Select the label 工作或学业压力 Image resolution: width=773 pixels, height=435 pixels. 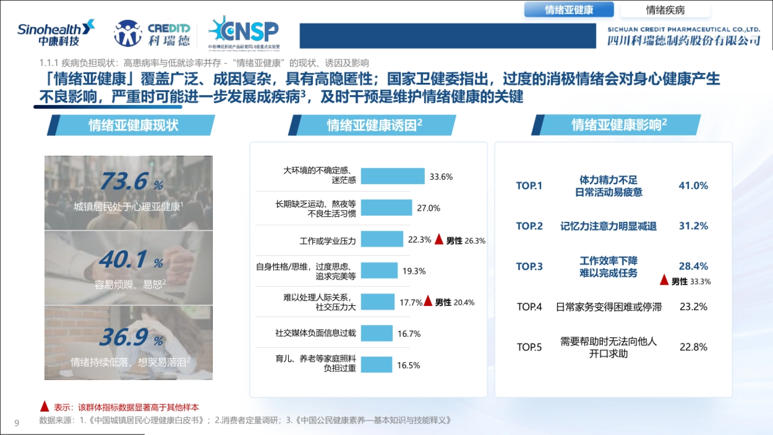327,241
